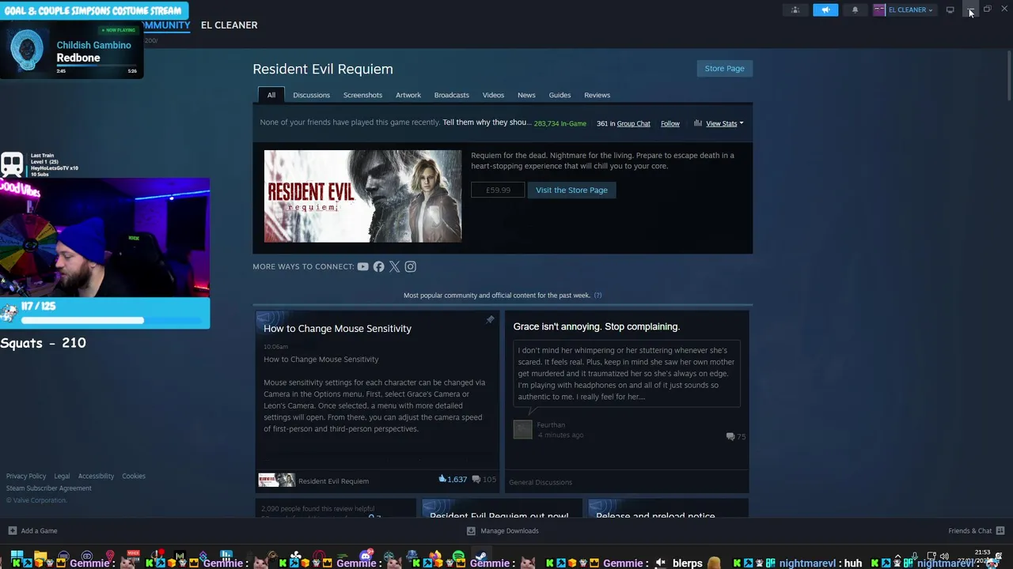The width and height of the screenshot is (1013, 569).
Task: Click the Follow link
Action: pyautogui.click(x=670, y=123)
